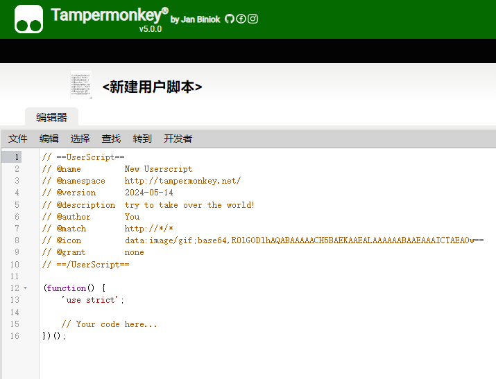Click the 'You' author value
Viewport: 496px width, 379px height.
coord(132,217)
